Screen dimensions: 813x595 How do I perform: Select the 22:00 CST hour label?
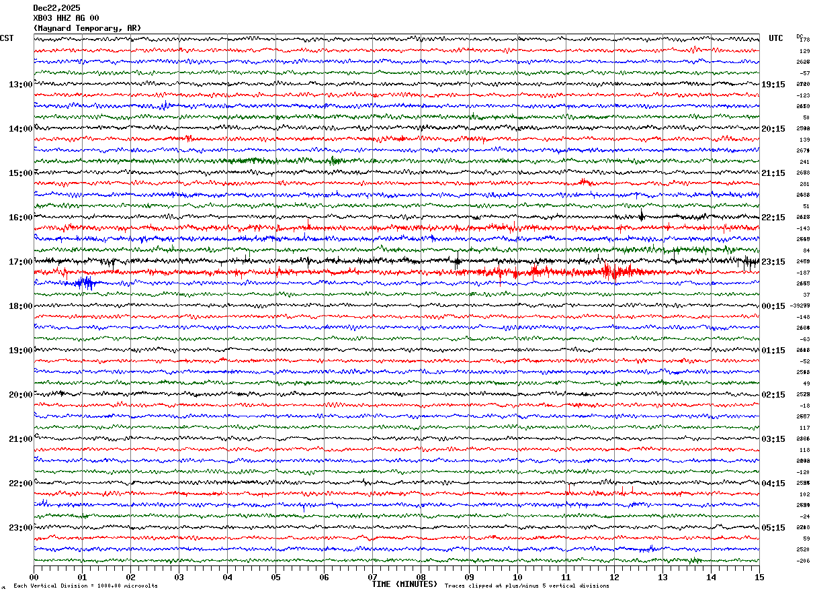click(20, 484)
